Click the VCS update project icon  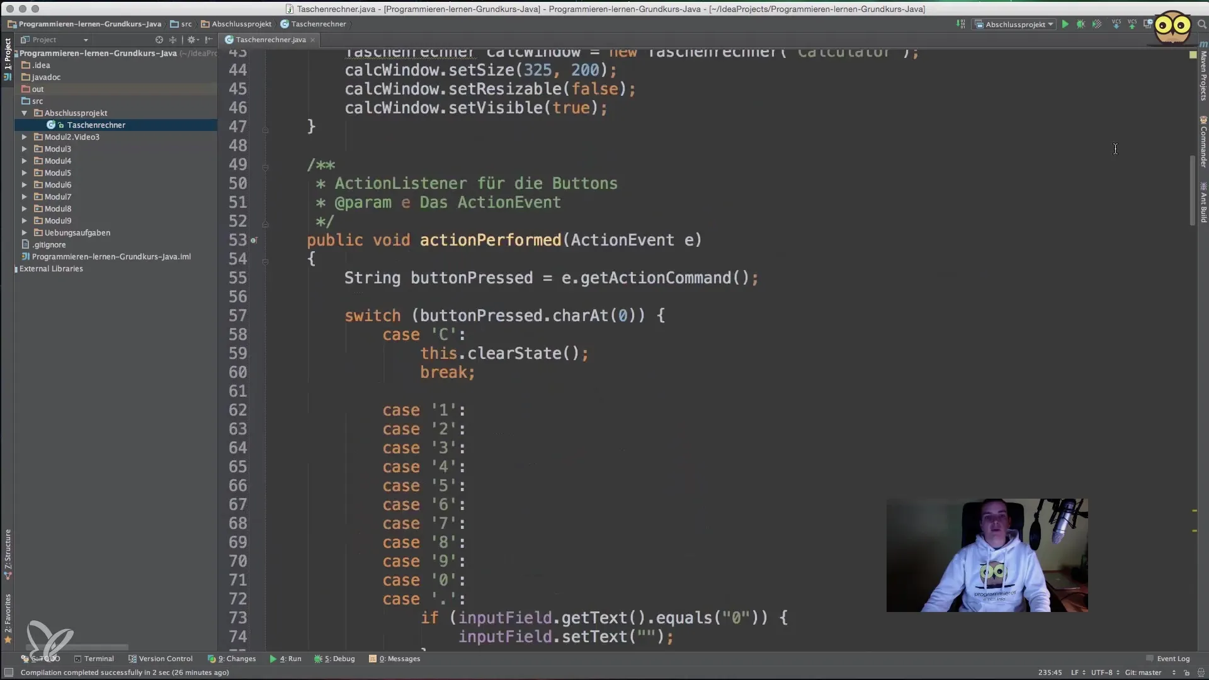click(x=1116, y=24)
